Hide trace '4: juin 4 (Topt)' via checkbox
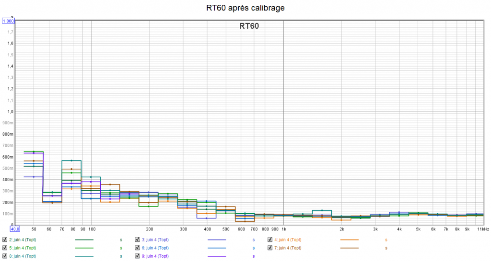This screenshot has height=261, width=491. pyautogui.click(x=270, y=240)
